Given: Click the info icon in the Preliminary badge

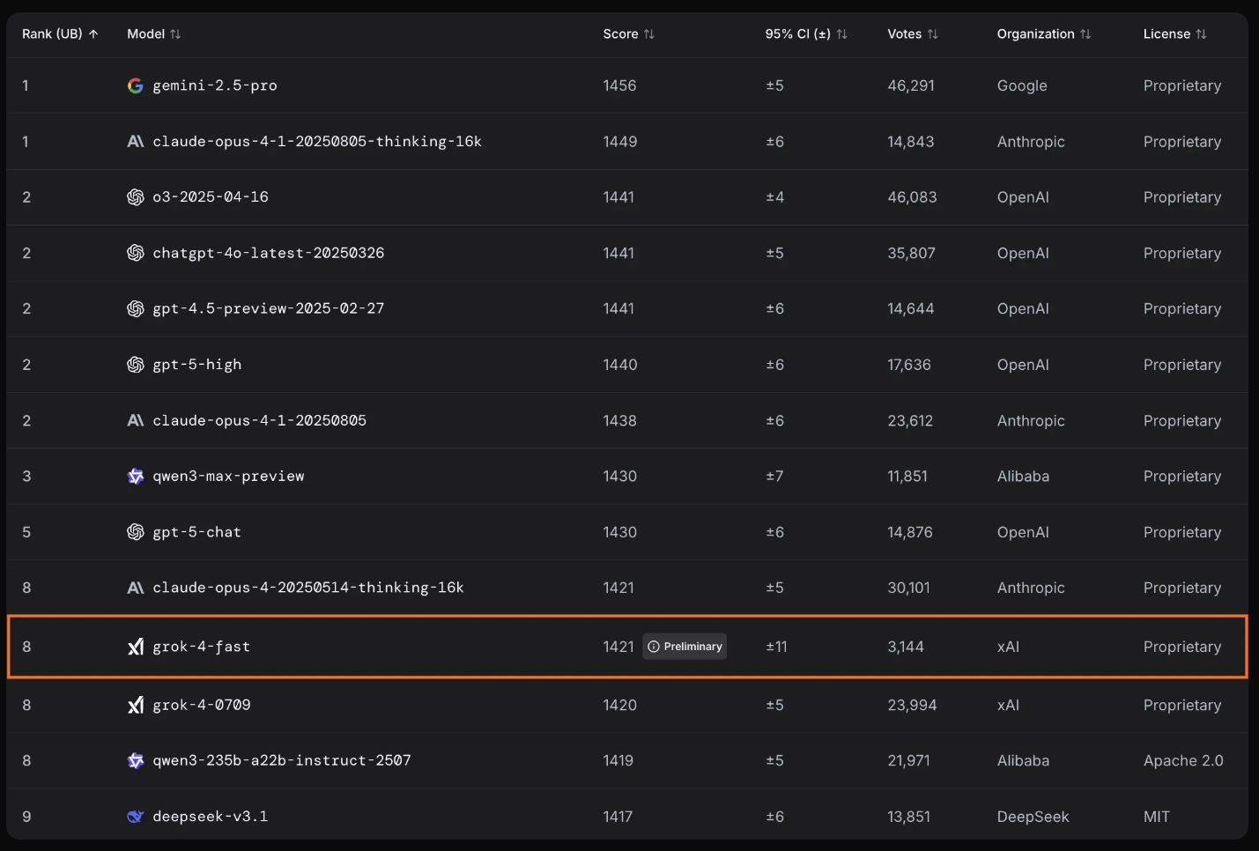Looking at the screenshot, I should click(x=654, y=647).
